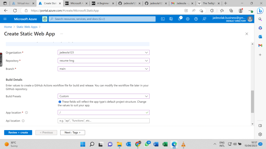The image size is (266, 149).
Task: Open the Favorites list icon
Action: coord(222,11)
